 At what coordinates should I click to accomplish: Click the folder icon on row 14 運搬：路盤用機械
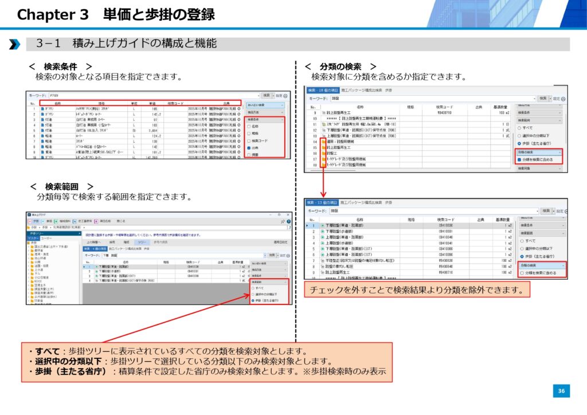(x=324, y=140)
